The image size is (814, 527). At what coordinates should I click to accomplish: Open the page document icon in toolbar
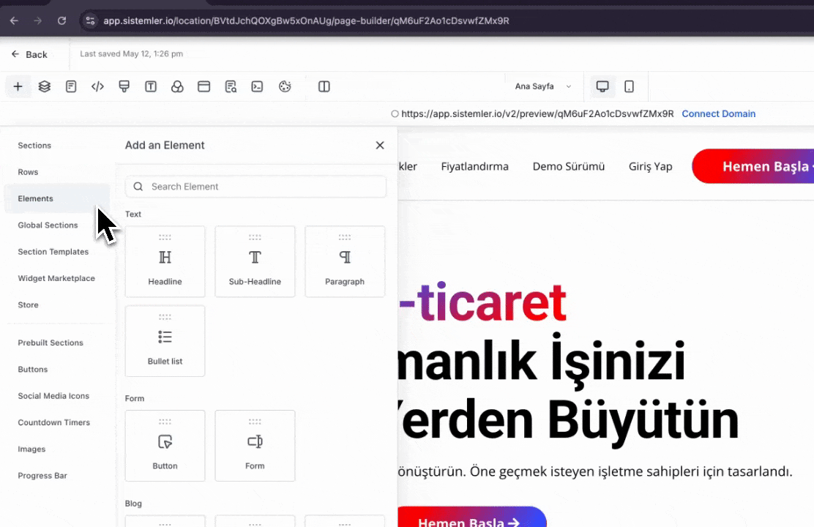71,86
